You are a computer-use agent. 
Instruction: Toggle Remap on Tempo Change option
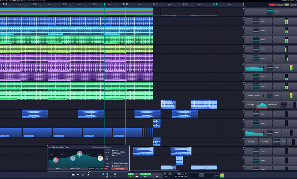[x=120, y=163]
